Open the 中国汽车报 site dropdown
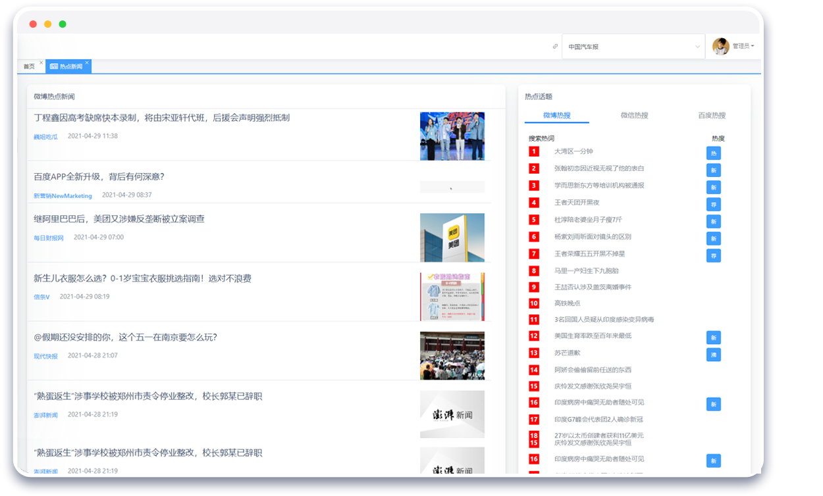 633,47
